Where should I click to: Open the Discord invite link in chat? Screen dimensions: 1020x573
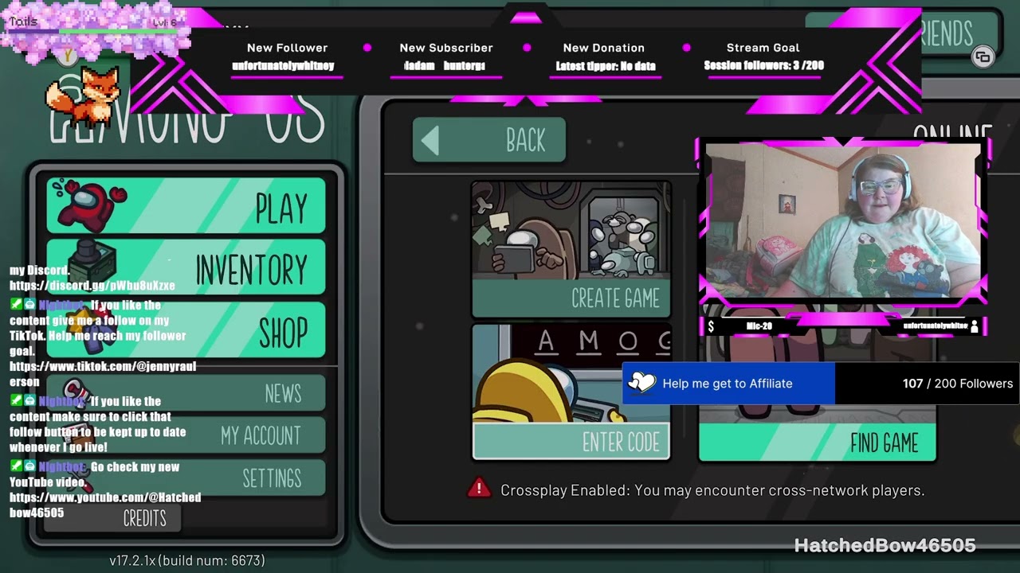tap(92, 285)
